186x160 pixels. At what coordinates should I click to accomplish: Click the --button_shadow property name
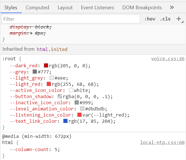[x=31, y=96]
